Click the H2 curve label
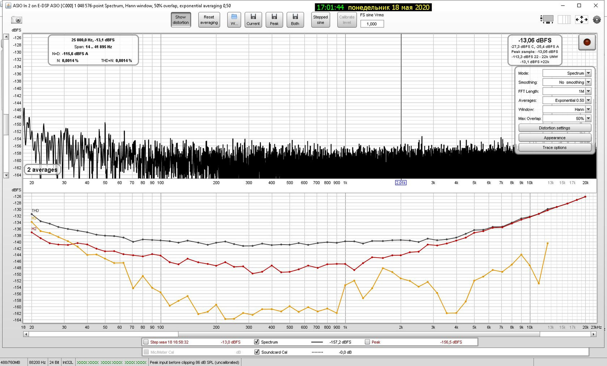607x366 pixels. tap(34, 229)
